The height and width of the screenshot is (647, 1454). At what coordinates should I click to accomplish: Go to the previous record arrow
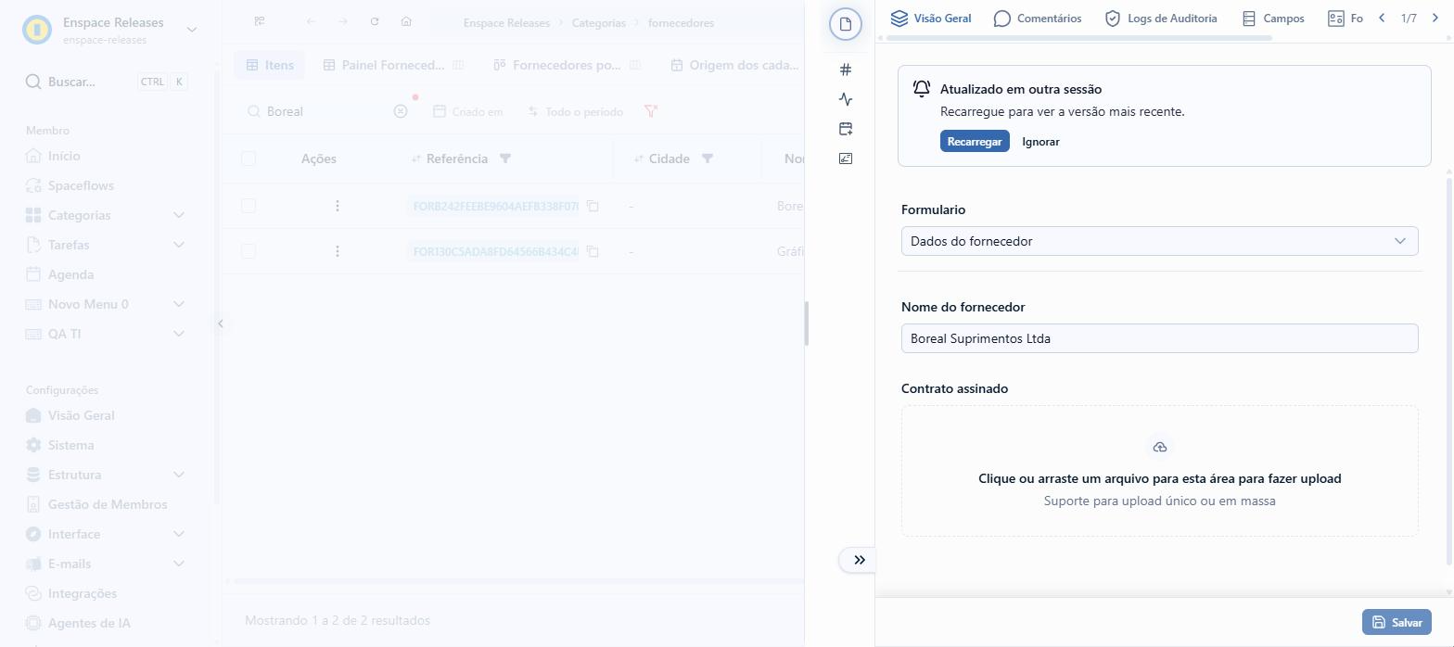pyautogui.click(x=1382, y=18)
